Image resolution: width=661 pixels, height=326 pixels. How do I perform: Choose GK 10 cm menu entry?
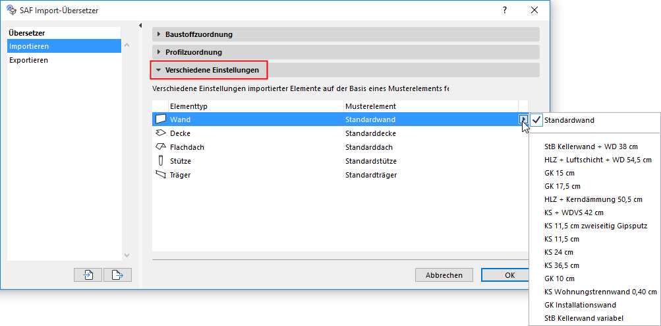pos(560,278)
